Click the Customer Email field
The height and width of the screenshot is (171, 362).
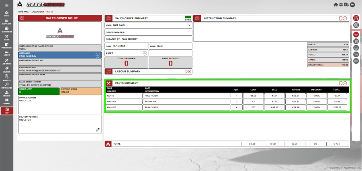point(60,70)
